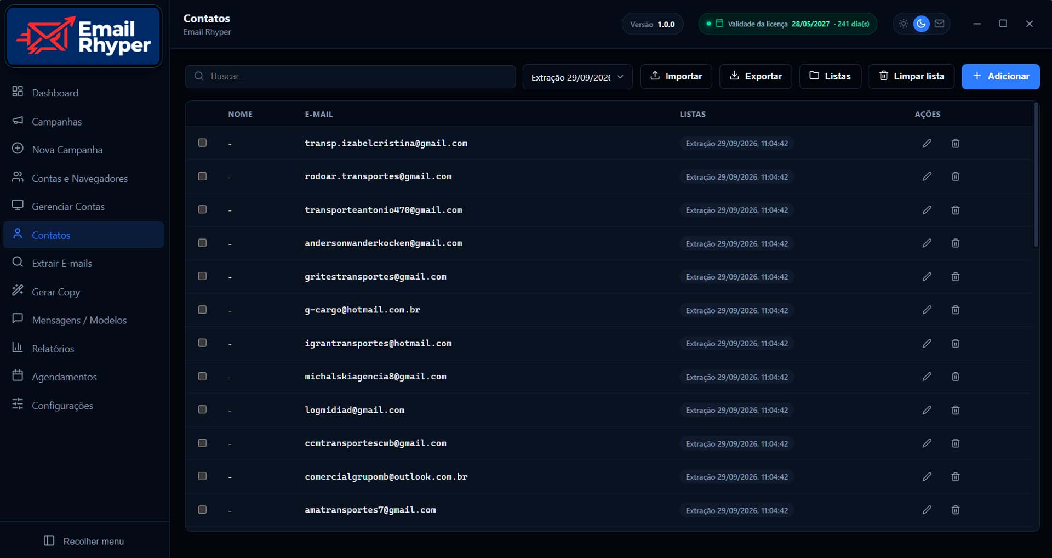Delete amatransportes7@gmail.com using its trash icon
Viewport: 1052px width, 558px height.
point(956,510)
